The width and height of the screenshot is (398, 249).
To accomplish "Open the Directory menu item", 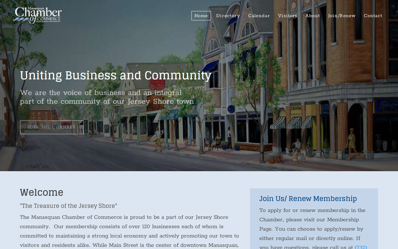I will pos(228,16).
